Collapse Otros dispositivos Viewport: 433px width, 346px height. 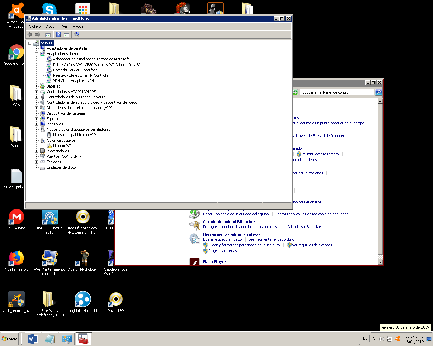coord(37,140)
